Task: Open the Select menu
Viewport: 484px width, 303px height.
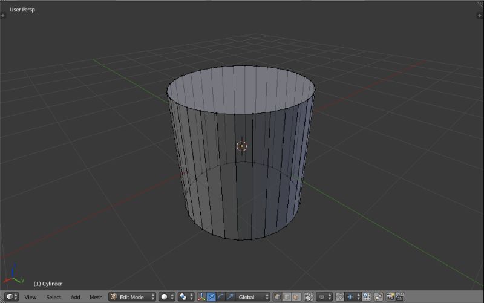Action: point(54,297)
